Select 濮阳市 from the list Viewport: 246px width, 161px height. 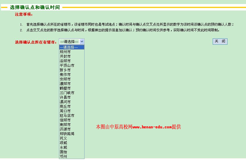(65, 84)
